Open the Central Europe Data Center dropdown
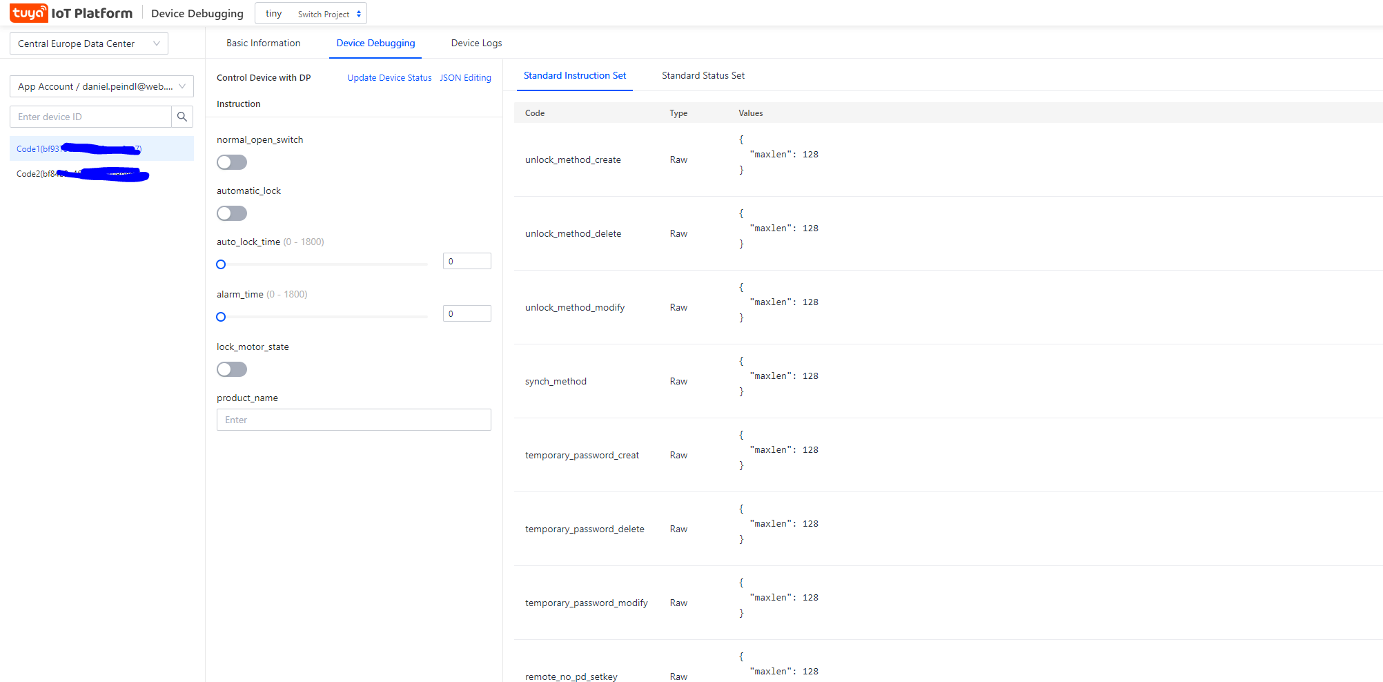 pos(89,43)
